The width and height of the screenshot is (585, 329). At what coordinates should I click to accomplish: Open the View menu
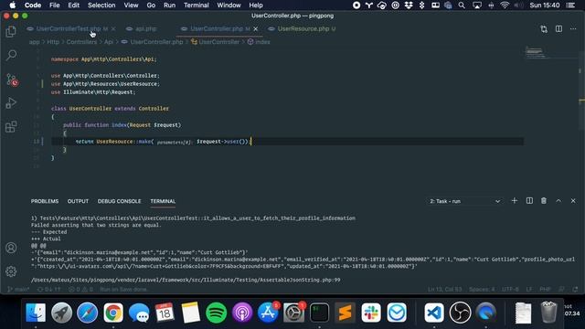pos(131,5)
